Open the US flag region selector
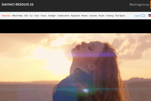Screen dimensions: 151x101 150,16
